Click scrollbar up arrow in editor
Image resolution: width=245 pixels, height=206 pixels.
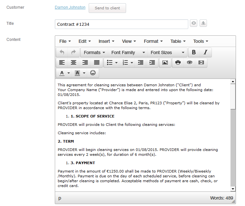click(x=233, y=81)
